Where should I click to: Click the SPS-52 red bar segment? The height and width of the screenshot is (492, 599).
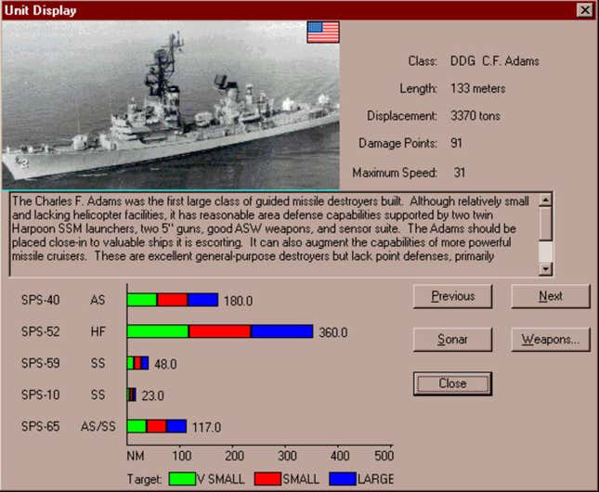[220, 331]
